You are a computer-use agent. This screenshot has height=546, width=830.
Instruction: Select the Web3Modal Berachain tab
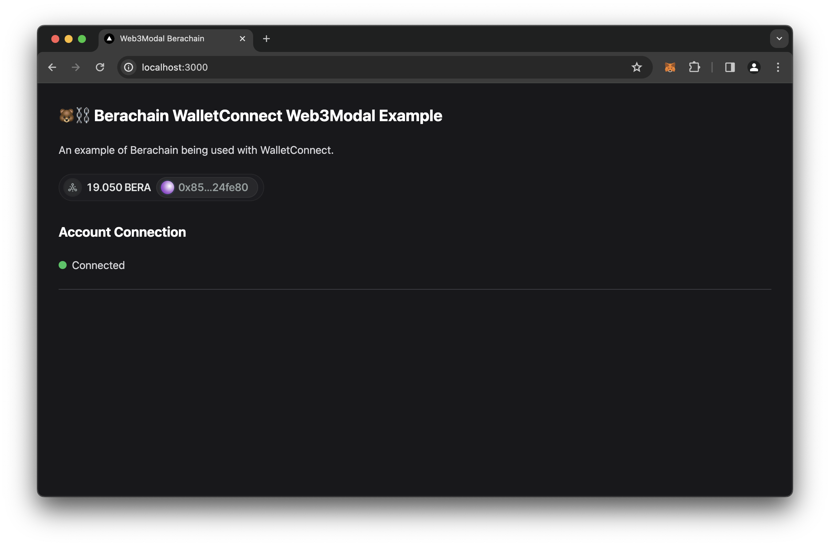pyautogui.click(x=161, y=38)
